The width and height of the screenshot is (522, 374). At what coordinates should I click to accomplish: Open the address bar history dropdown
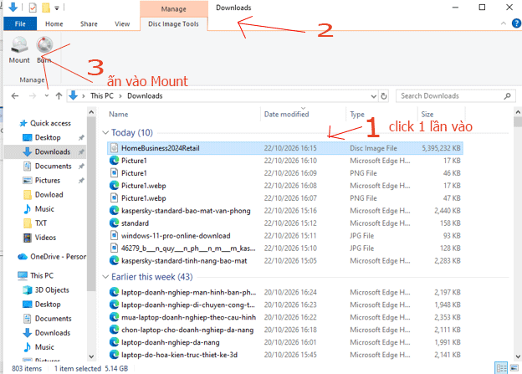(374, 96)
